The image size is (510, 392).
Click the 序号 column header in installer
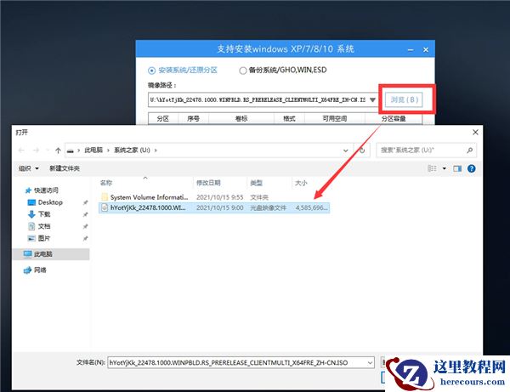pyautogui.click(x=194, y=119)
